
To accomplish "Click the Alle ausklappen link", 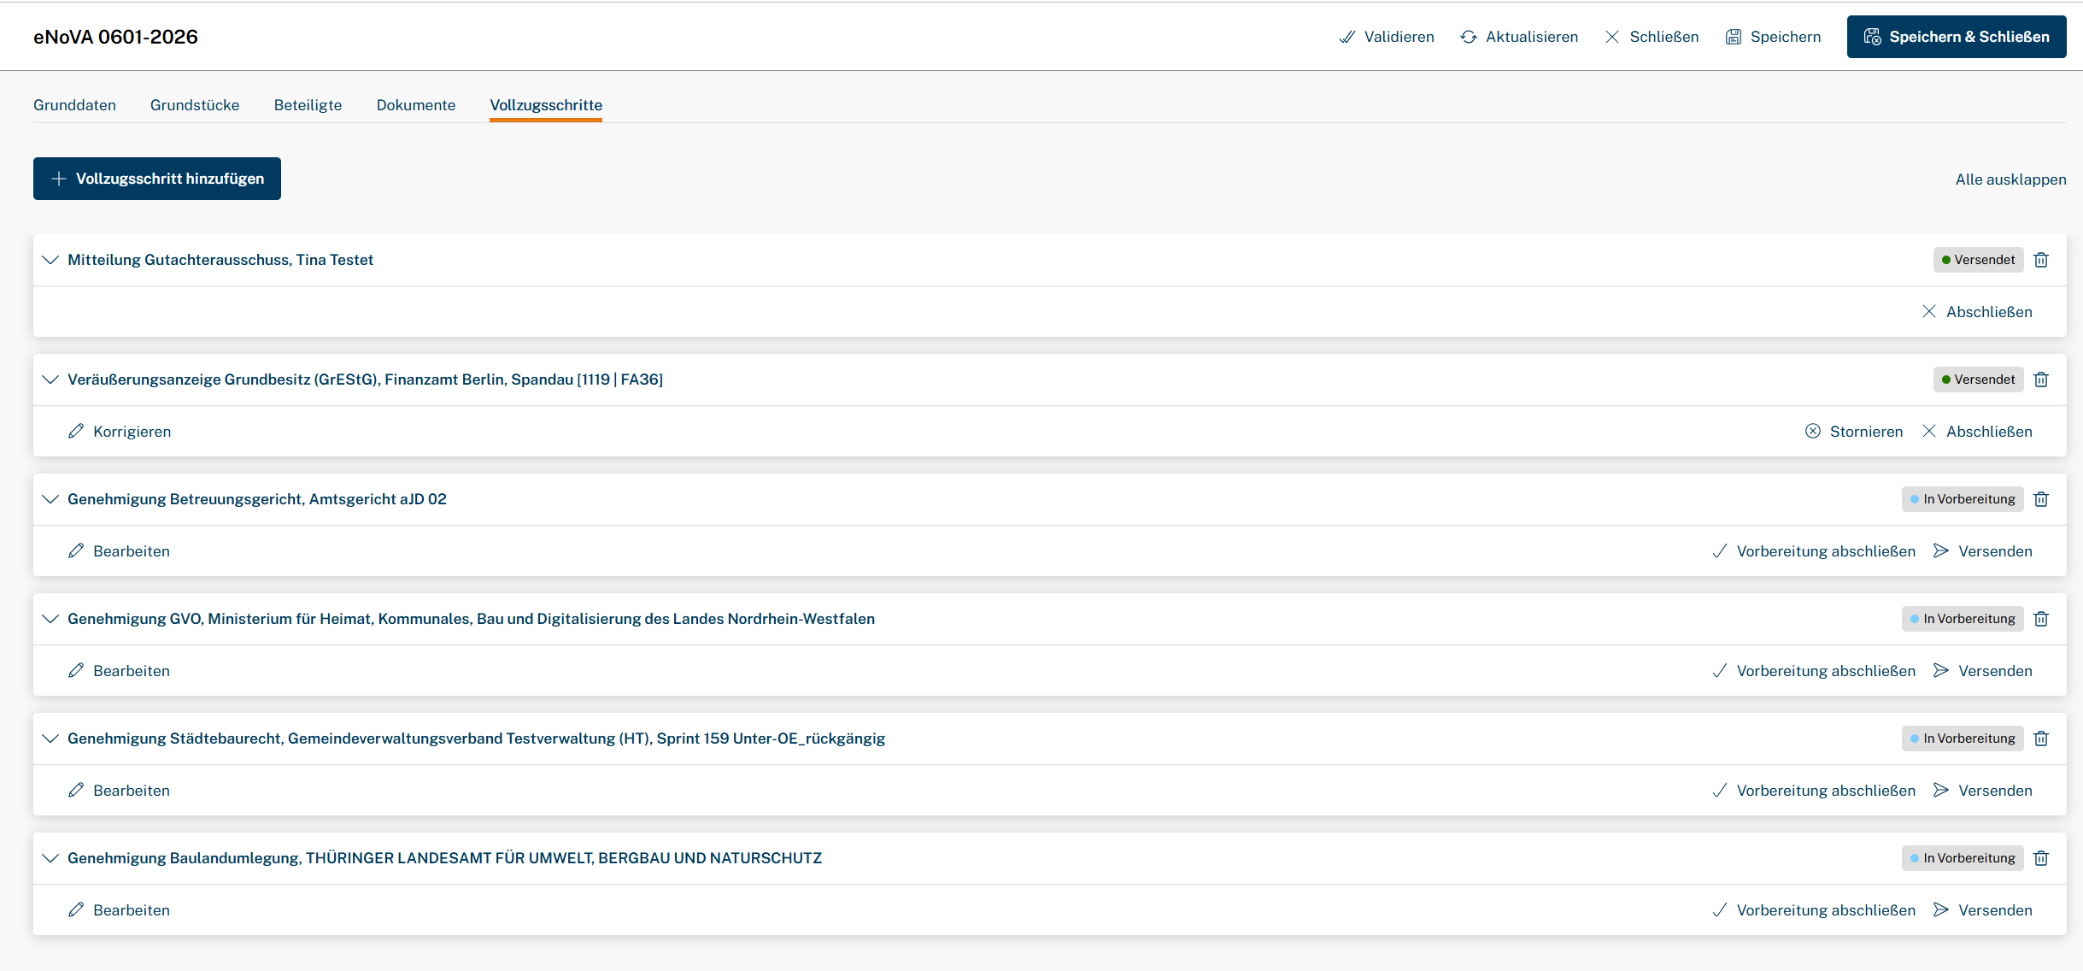I will 2010,179.
